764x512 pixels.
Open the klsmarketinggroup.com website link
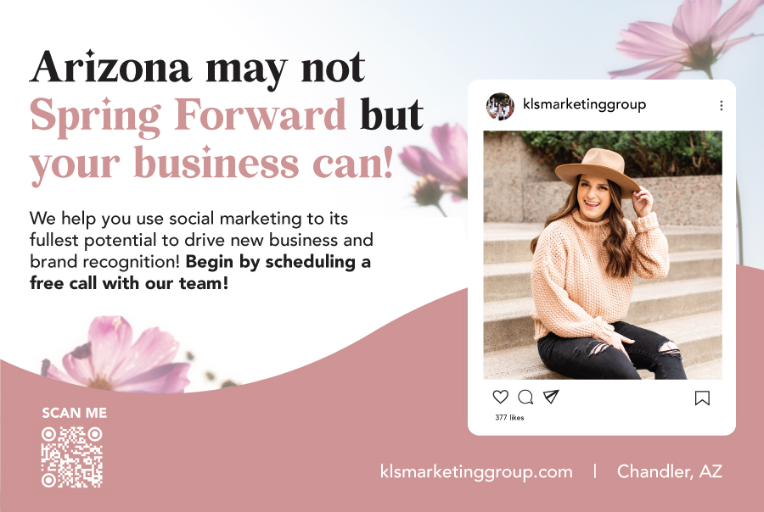pos(476,471)
